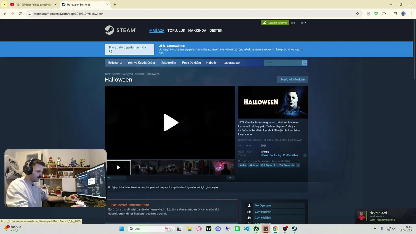Viewport: 416px width, 234px height.
Task: Open IllFonic developer link
Action: pos(265,152)
